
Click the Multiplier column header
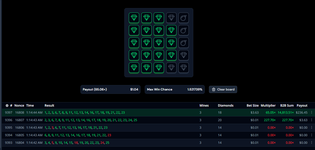tap(268, 106)
